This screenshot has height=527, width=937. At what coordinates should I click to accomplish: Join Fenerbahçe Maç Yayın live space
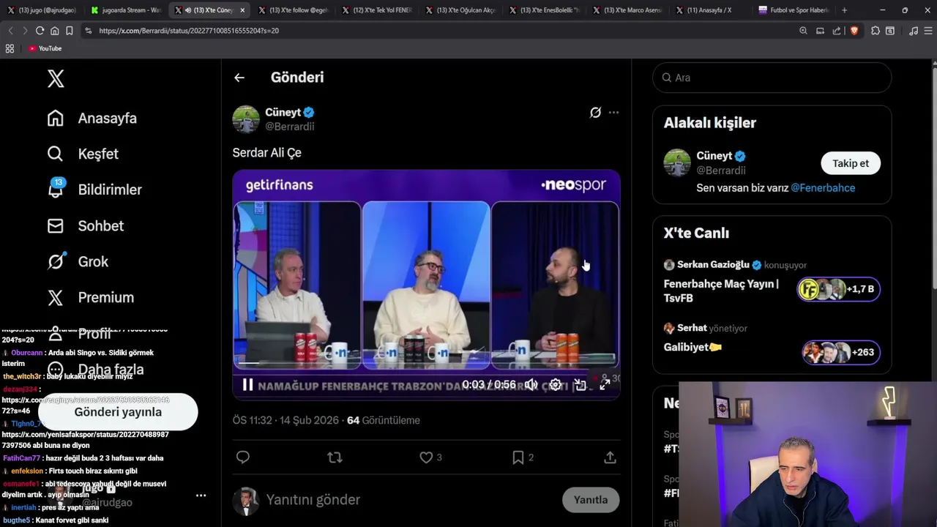pyautogui.click(x=721, y=291)
